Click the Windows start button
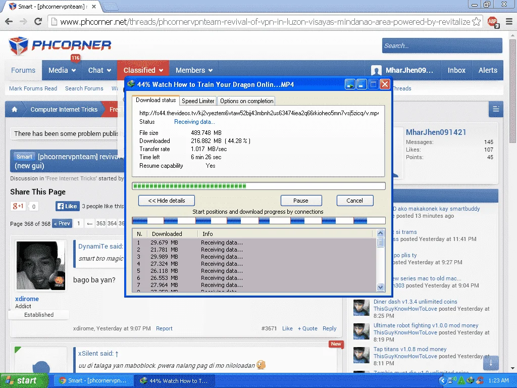The image size is (517, 388). click(x=24, y=380)
